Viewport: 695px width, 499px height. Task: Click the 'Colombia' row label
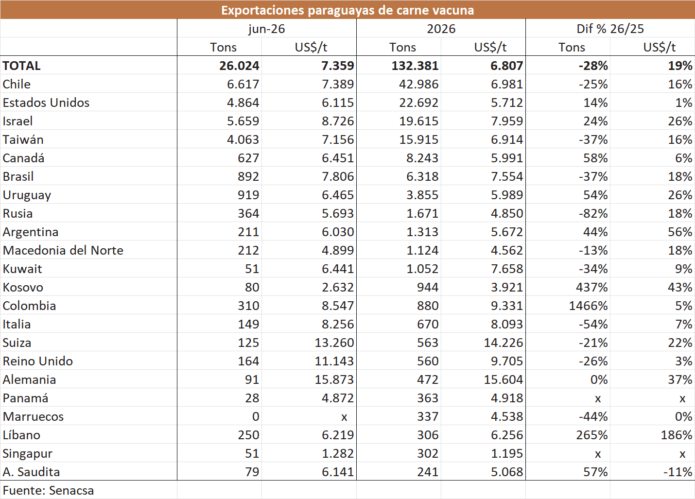pyautogui.click(x=29, y=306)
